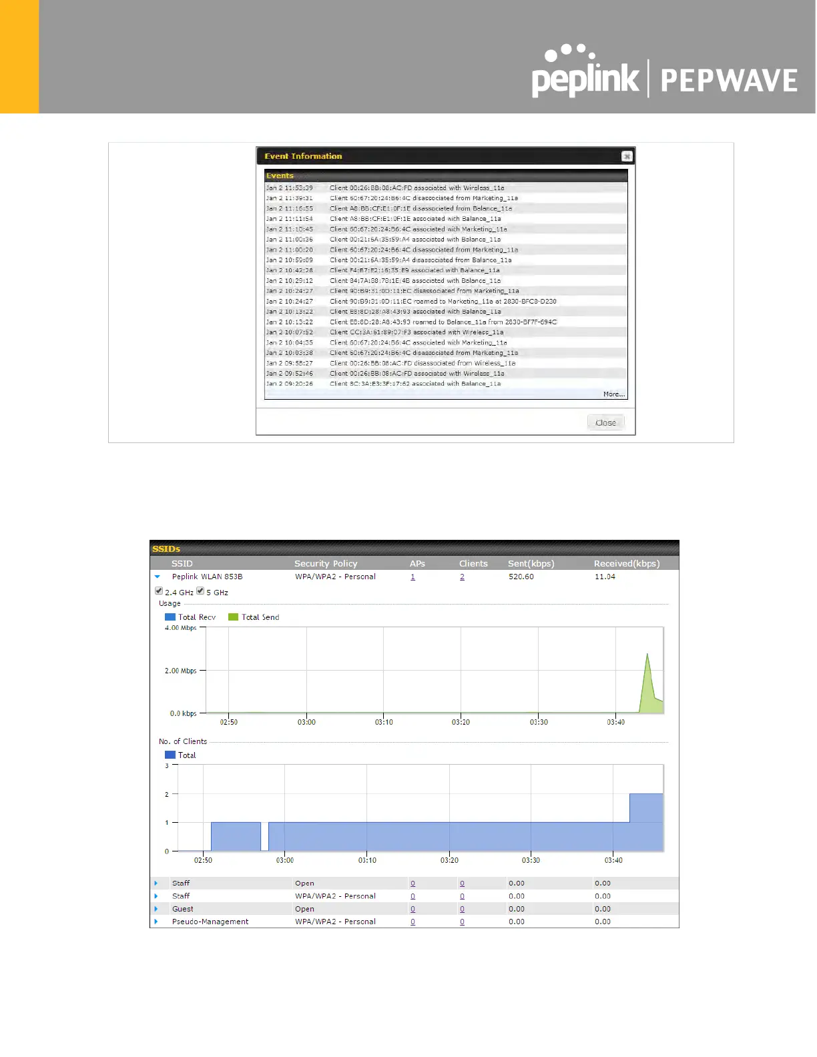Expand the Guest SSID row
Screen dimensions: 817x1057
point(156,909)
